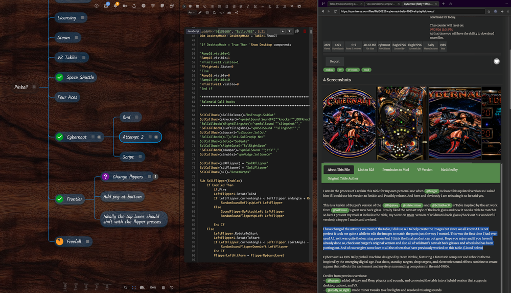Open the notifications bell in mind map toolbar
Screen dimensions: 511x293
[x=115, y=6]
